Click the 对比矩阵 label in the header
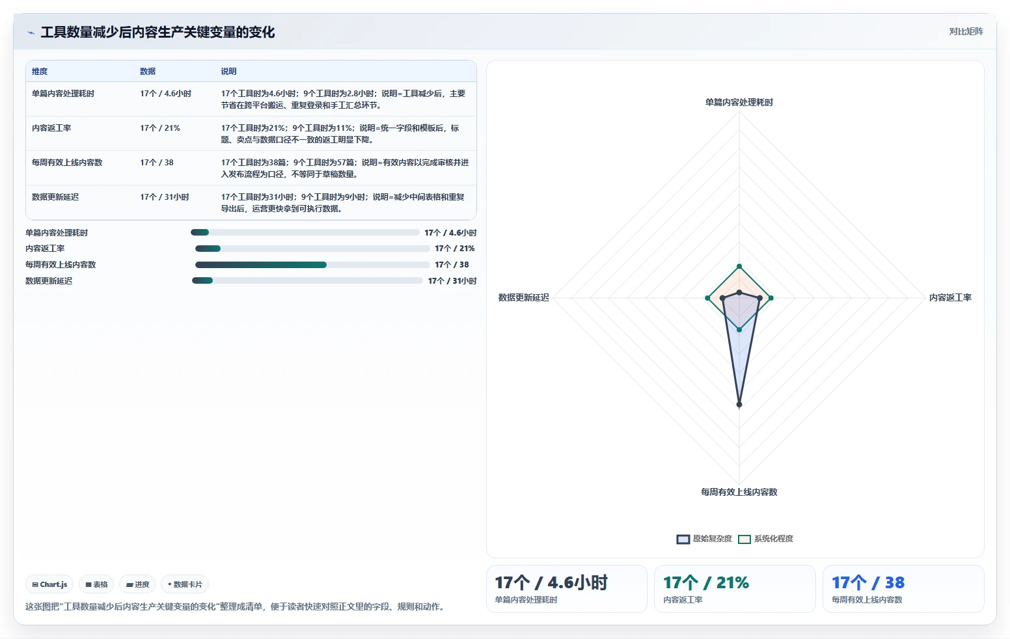Viewport: 1010px width, 639px height. (x=966, y=31)
